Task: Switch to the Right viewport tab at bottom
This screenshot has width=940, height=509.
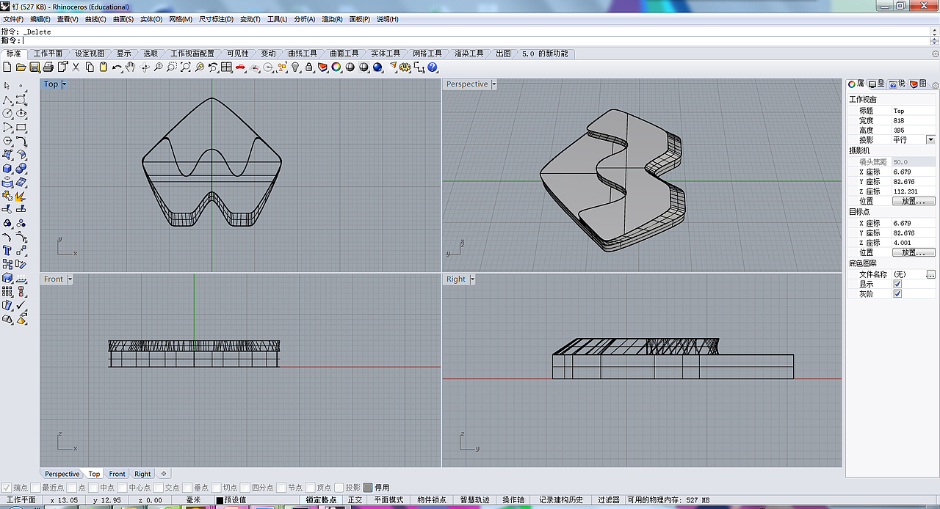Action: pyautogui.click(x=142, y=474)
